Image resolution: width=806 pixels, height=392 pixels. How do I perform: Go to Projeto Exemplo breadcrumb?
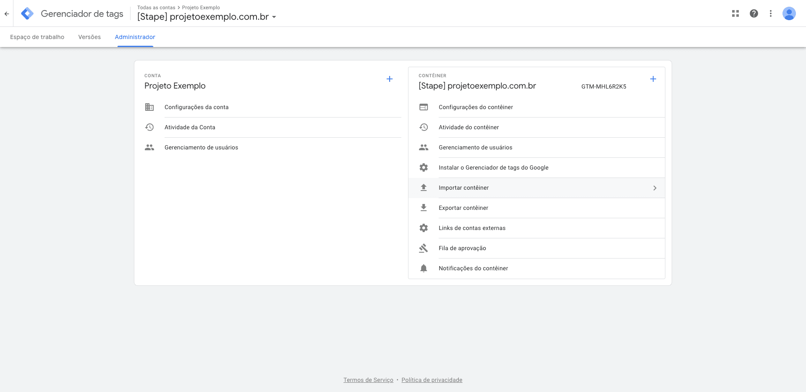coord(201,8)
